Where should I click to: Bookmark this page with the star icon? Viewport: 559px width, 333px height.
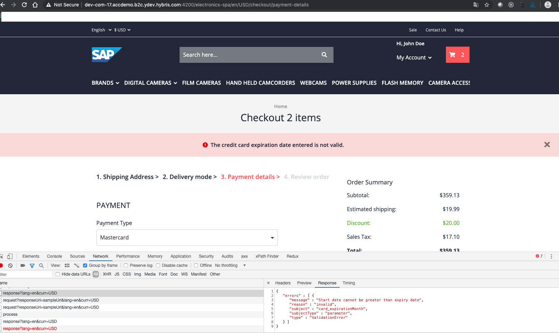487,5
